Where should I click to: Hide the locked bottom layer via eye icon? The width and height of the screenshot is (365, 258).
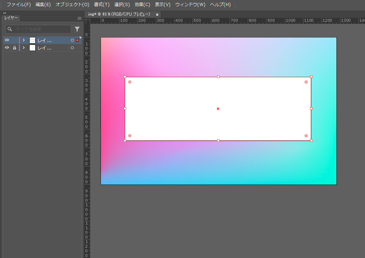tap(7, 48)
